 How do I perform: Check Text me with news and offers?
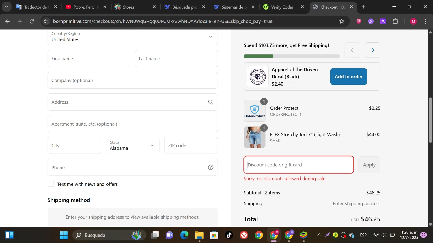[x=51, y=184]
